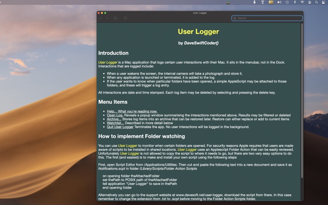Zoom the User Logger window with green button
Image resolution: width=328 pixels, height=205 pixels.
(105, 13)
